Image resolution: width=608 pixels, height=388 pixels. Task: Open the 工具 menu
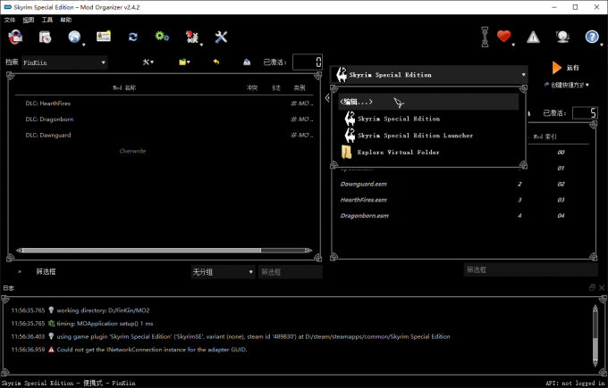pyautogui.click(x=46, y=20)
